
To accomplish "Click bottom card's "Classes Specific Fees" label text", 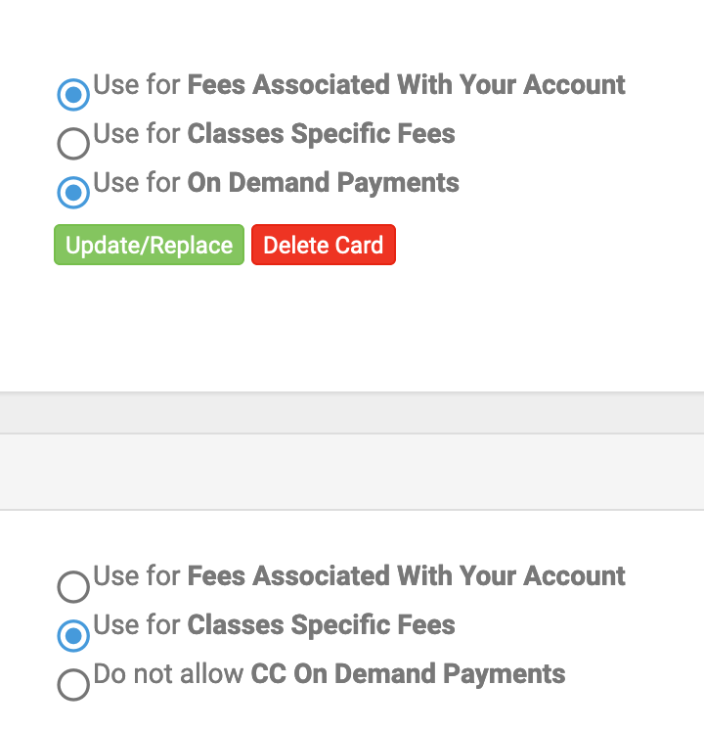I will 274,624.
